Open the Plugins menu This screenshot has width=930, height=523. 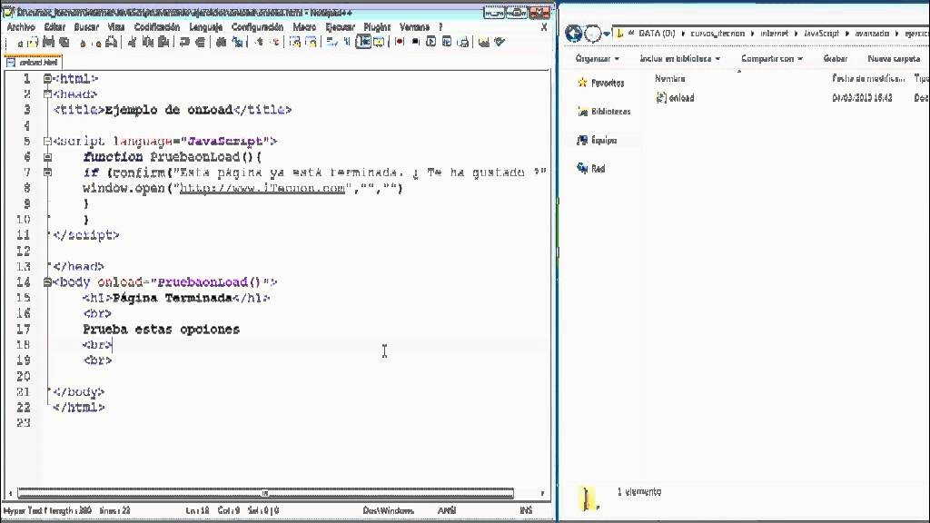click(377, 26)
